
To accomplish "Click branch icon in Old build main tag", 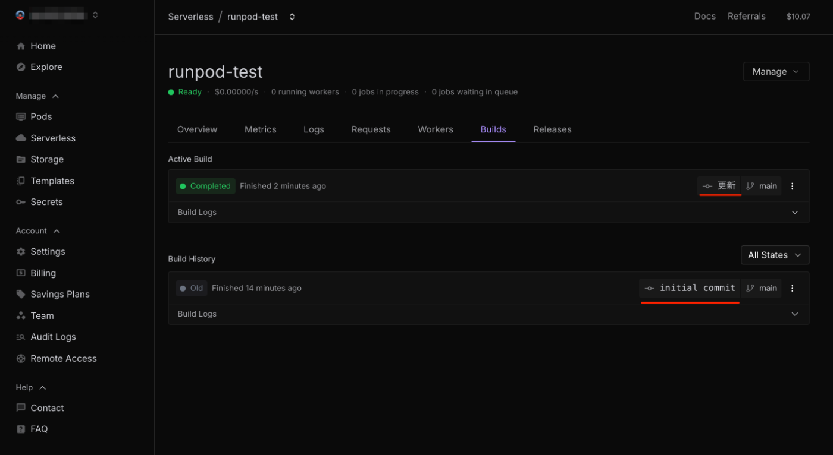I will 750,289.
